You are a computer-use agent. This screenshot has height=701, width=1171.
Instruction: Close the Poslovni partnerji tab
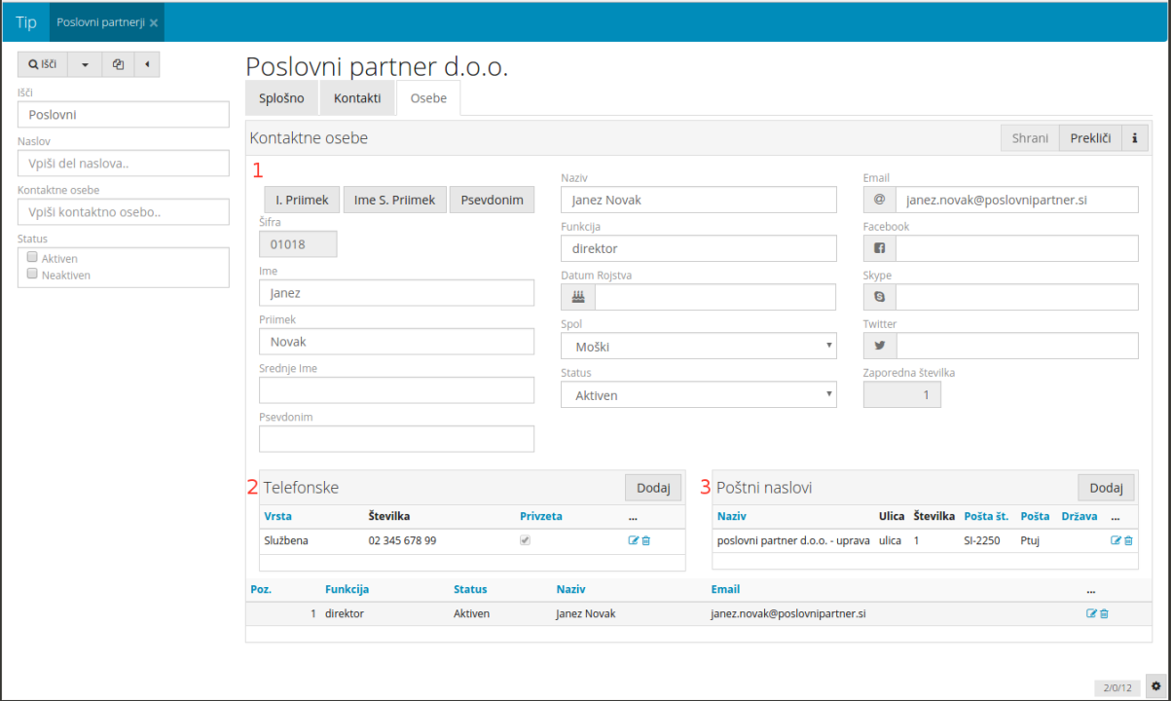(154, 22)
